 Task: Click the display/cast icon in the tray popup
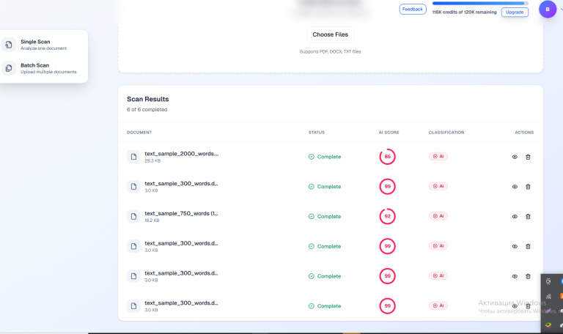click(x=548, y=281)
